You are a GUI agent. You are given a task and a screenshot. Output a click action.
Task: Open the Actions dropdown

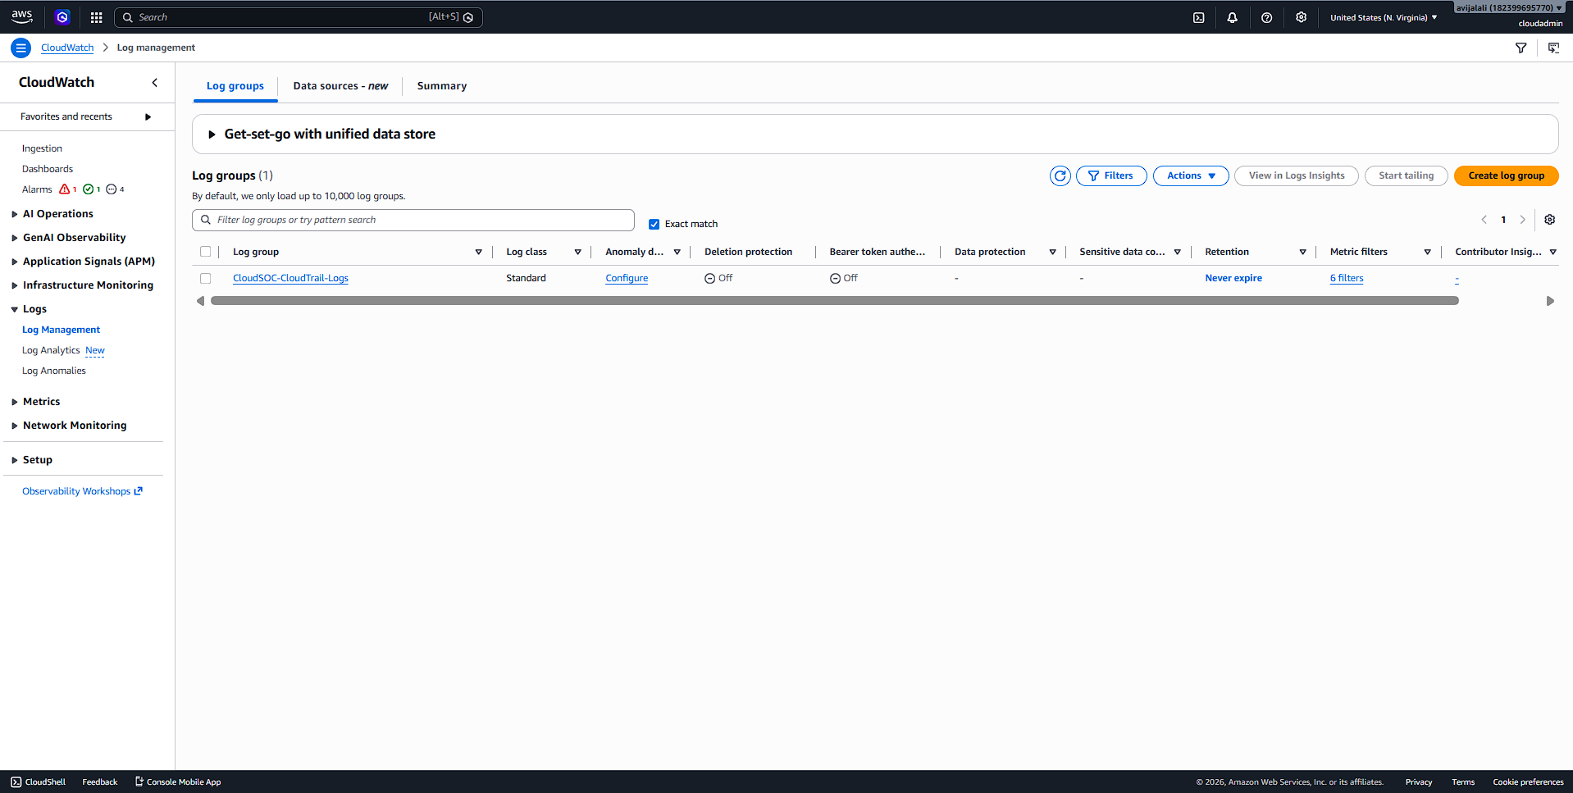[1191, 175]
